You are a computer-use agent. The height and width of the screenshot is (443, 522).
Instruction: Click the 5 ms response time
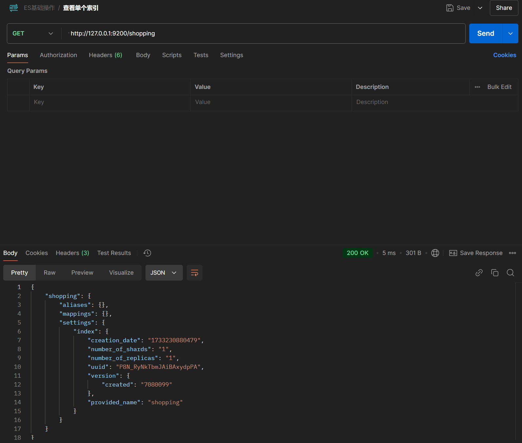click(x=389, y=253)
